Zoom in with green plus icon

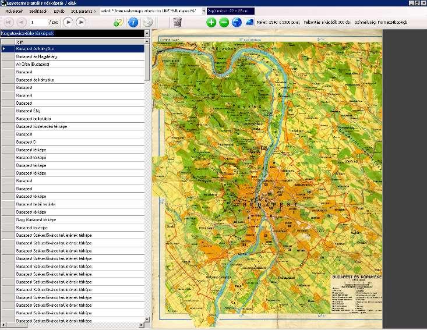coord(211,22)
